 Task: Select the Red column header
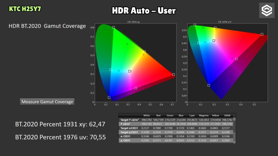158,115
